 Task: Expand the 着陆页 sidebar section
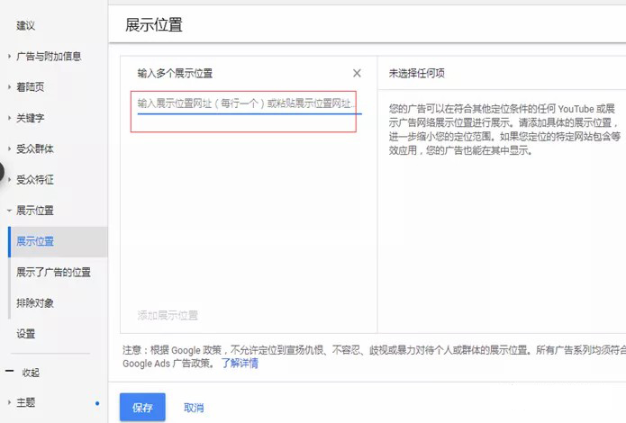(30, 87)
